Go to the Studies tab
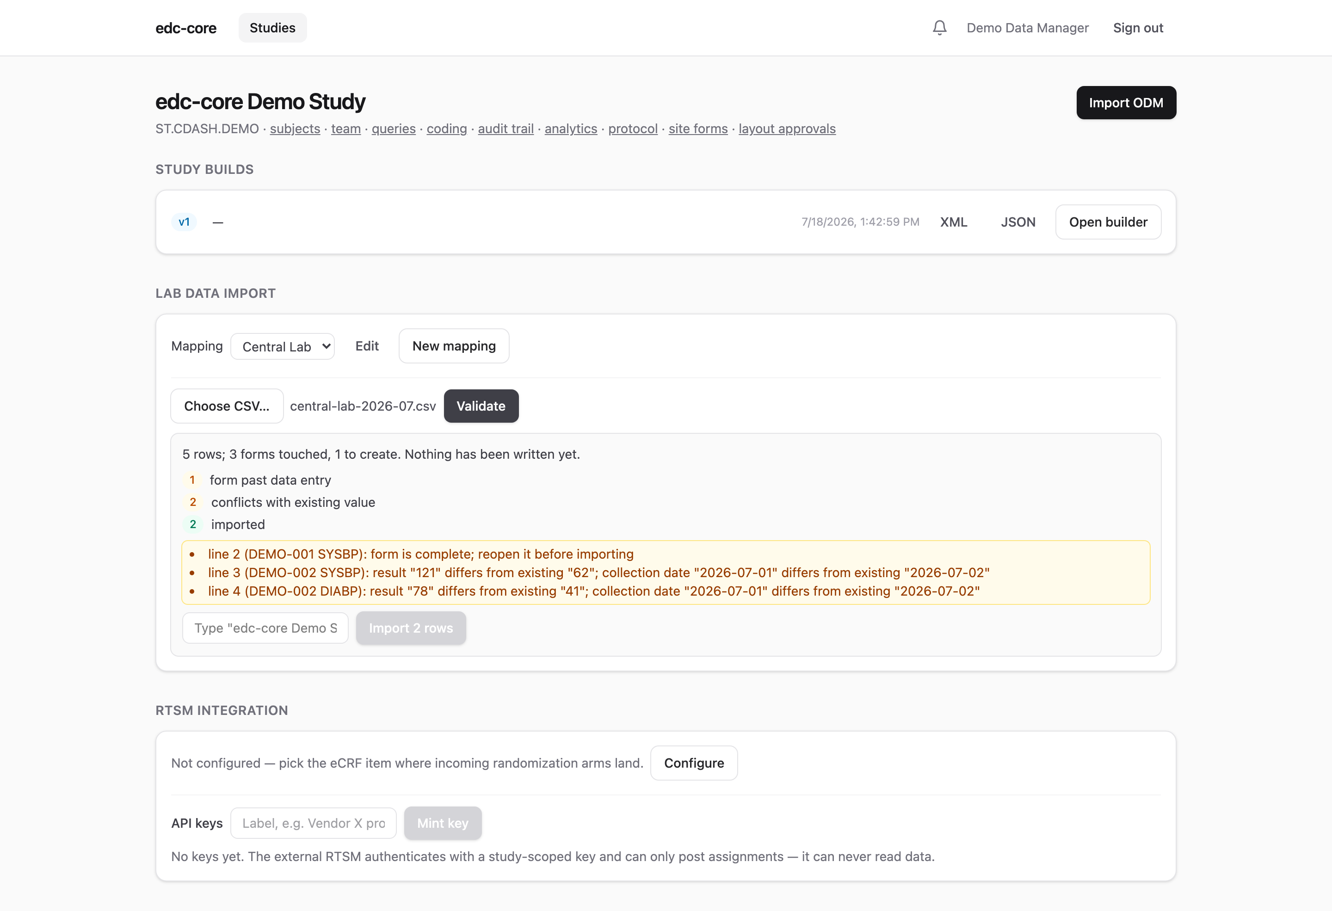1332x911 pixels. [x=272, y=27]
